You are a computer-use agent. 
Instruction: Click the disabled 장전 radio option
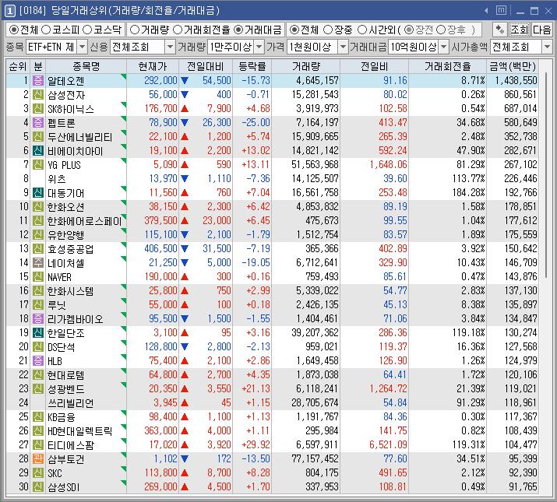click(409, 30)
